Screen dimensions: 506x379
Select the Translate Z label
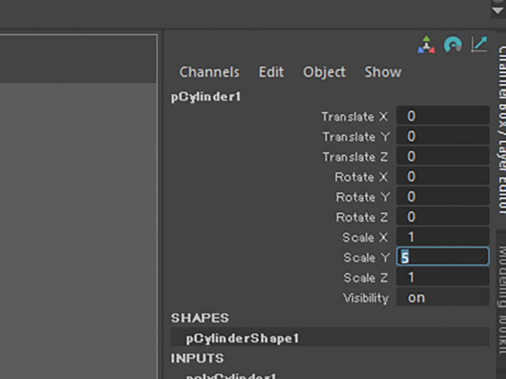tap(355, 157)
